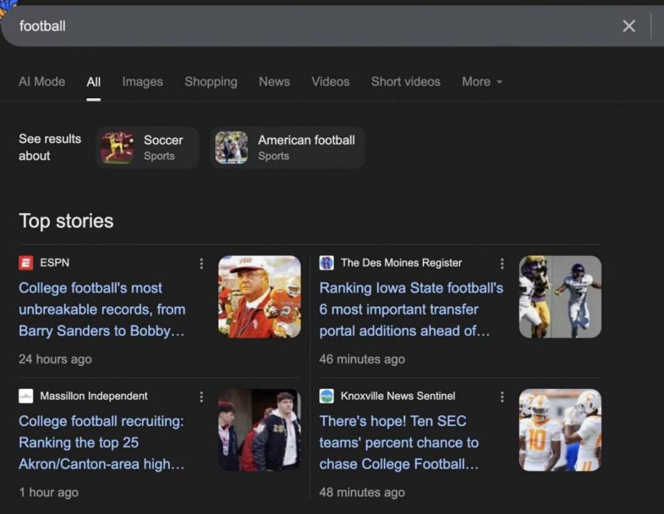Click the '1 hour ago' timestamp
The image size is (664, 514).
pyautogui.click(x=48, y=492)
